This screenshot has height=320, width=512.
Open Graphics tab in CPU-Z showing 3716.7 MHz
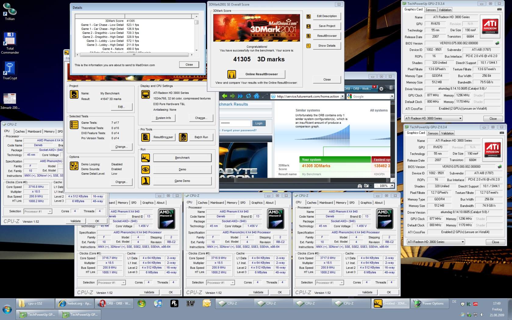click(x=148, y=202)
